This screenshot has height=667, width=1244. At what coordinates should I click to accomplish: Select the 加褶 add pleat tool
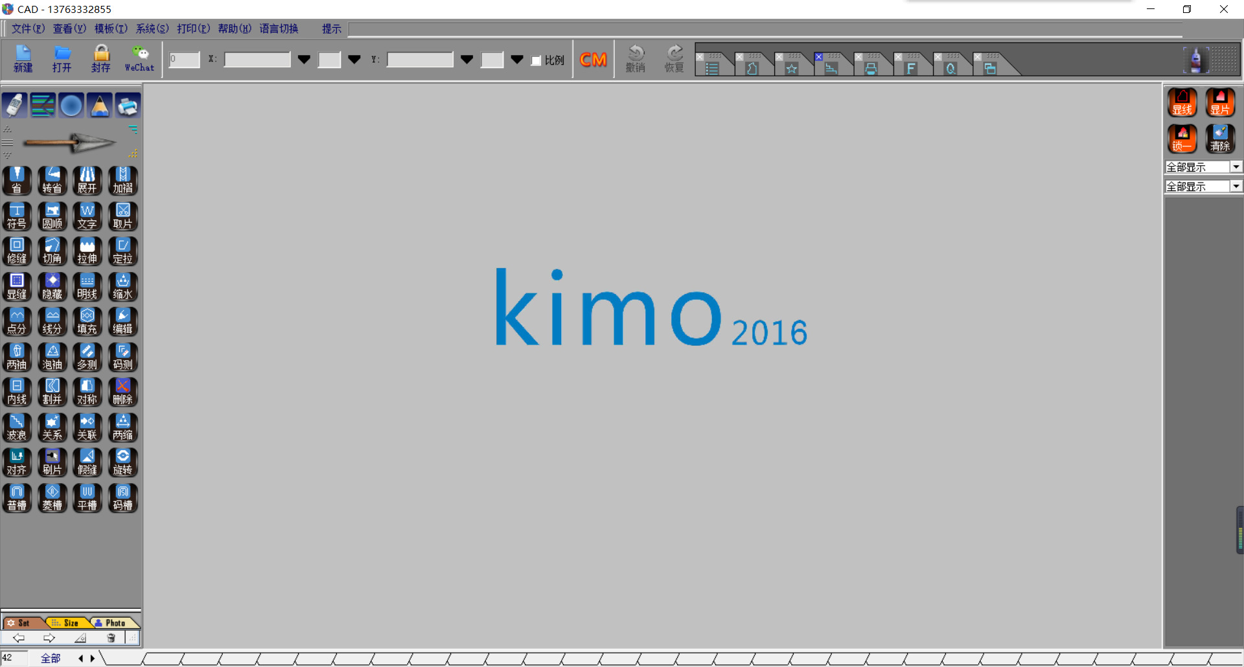tap(123, 181)
